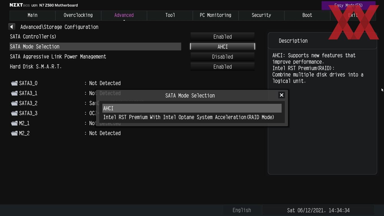
Task: Click the Advanced\Storage Configuration breadcrumb
Action: [x=59, y=27]
